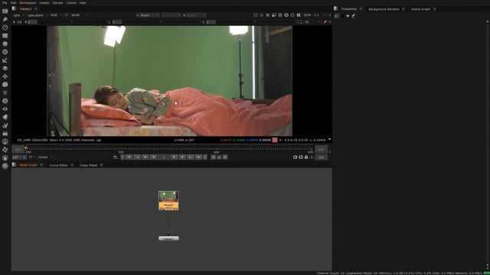Click the sampled pixel color swatch
This screenshot has width=490, height=275.
(x=275, y=140)
